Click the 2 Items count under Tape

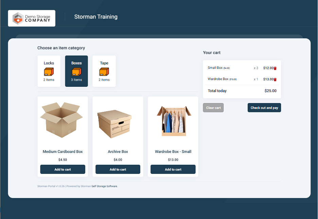pos(104,80)
